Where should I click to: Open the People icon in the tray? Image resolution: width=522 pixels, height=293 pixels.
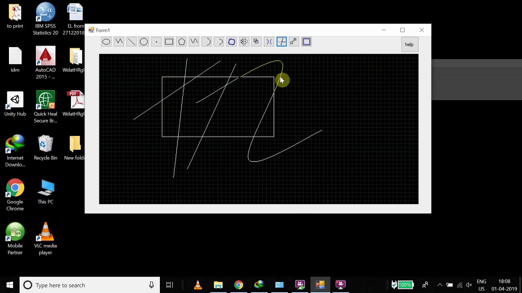click(425, 285)
